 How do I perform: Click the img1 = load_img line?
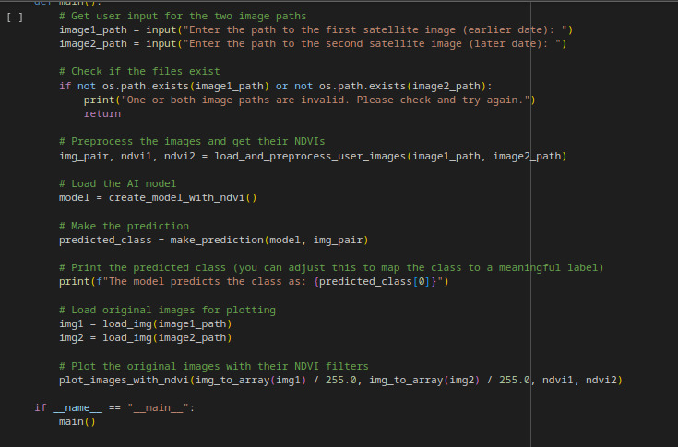145,323
